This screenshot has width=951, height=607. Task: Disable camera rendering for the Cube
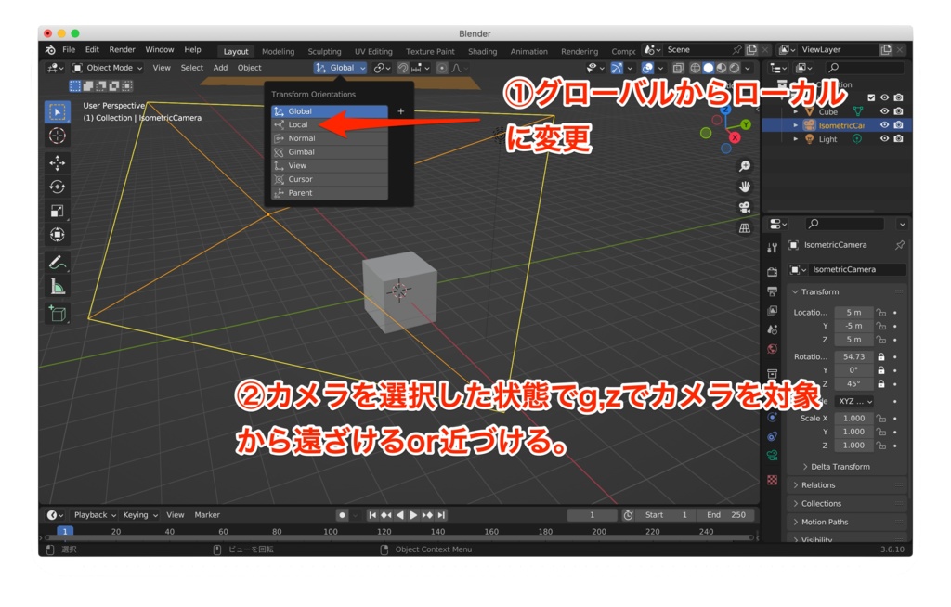point(898,110)
